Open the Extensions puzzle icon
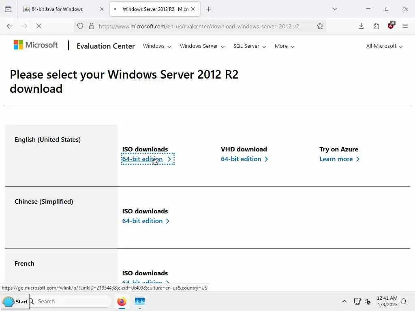Screen dimensions: 415x311 pyautogui.click(x=376, y=26)
